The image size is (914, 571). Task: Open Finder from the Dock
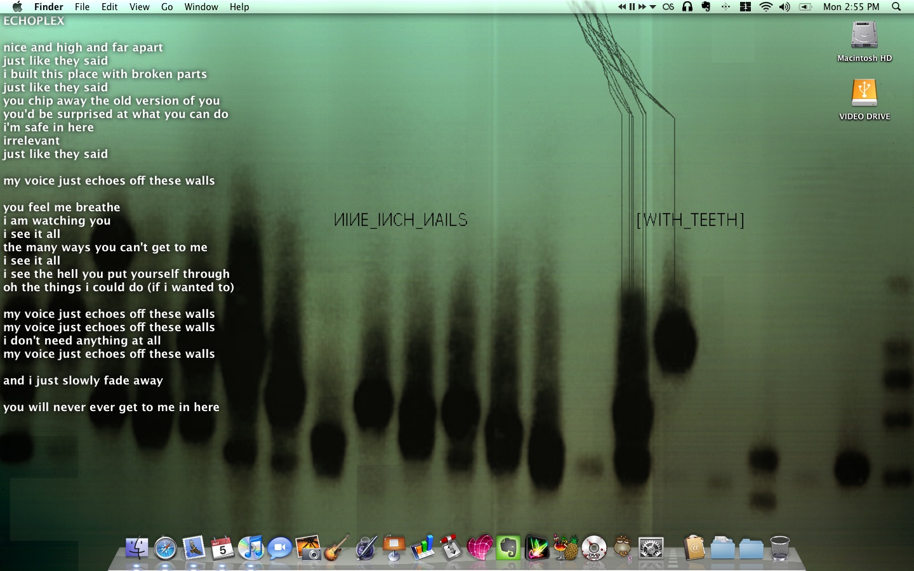coord(136,548)
